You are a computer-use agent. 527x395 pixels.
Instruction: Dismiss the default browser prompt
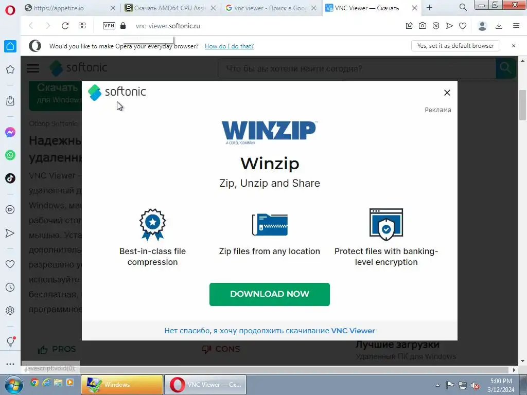coord(514,46)
